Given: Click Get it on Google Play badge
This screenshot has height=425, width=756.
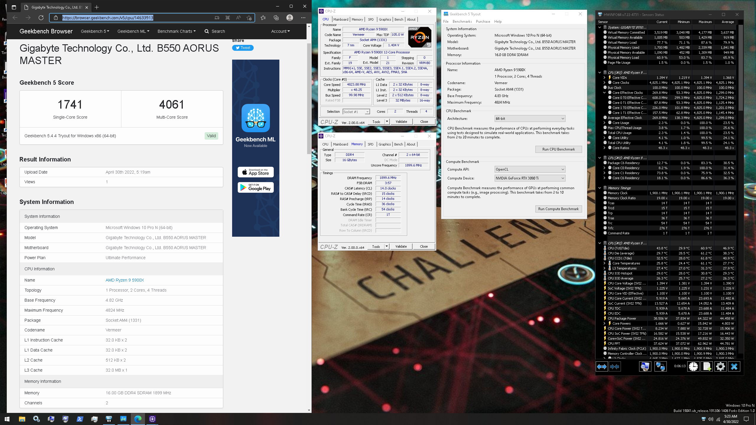Looking at the screenshot, I should tap(255, 187).
